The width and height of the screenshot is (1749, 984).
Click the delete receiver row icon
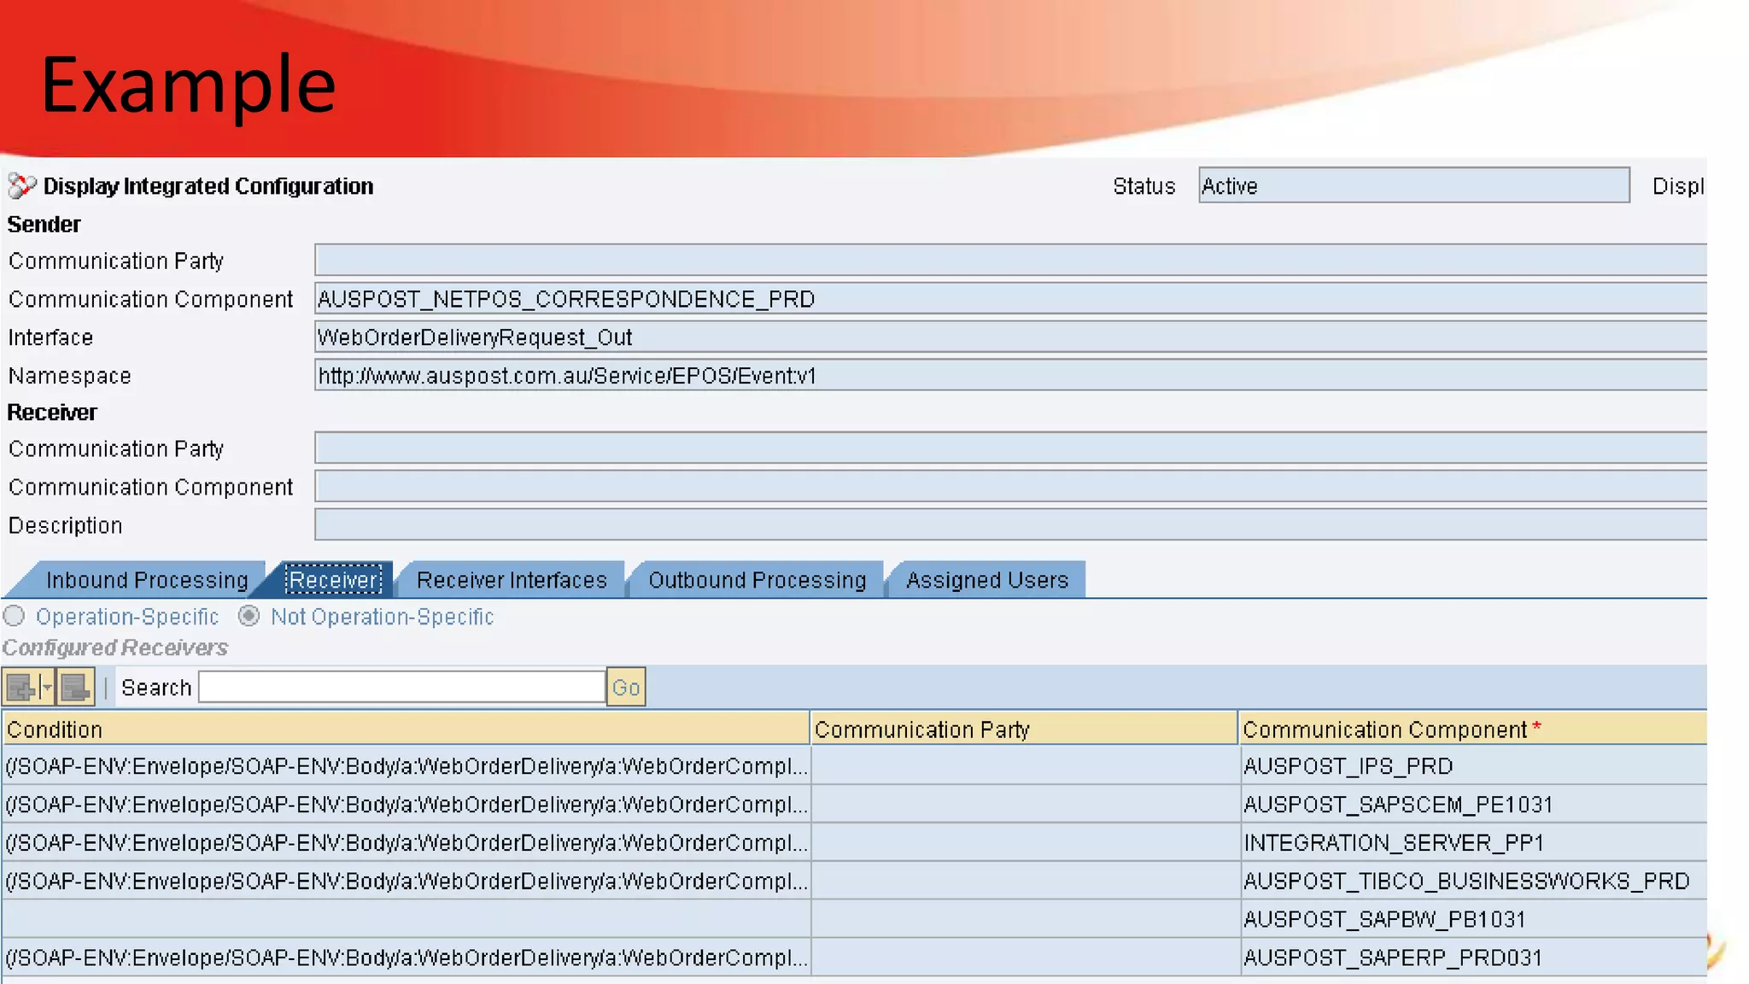pyautogui.click(x=75, y=688)
